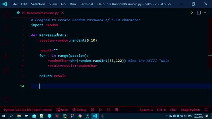Viewport: 212px width, 119px height.
Task: Click line number 14 in the gutter
Action: coord(22,86)
